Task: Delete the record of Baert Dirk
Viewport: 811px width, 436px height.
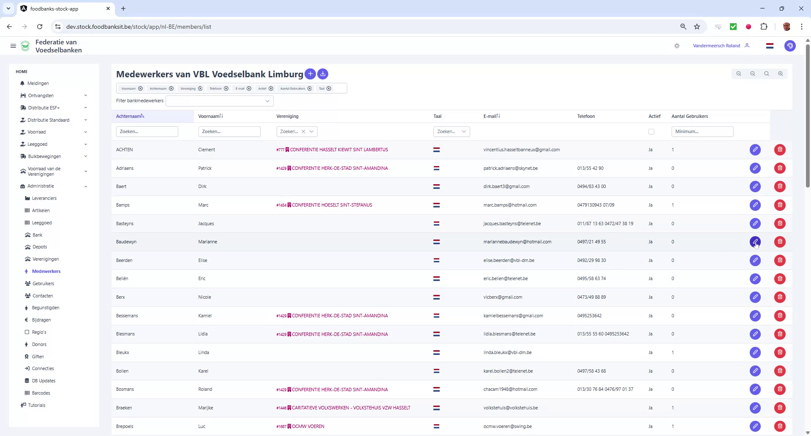Action: click(x=779, y=186)
